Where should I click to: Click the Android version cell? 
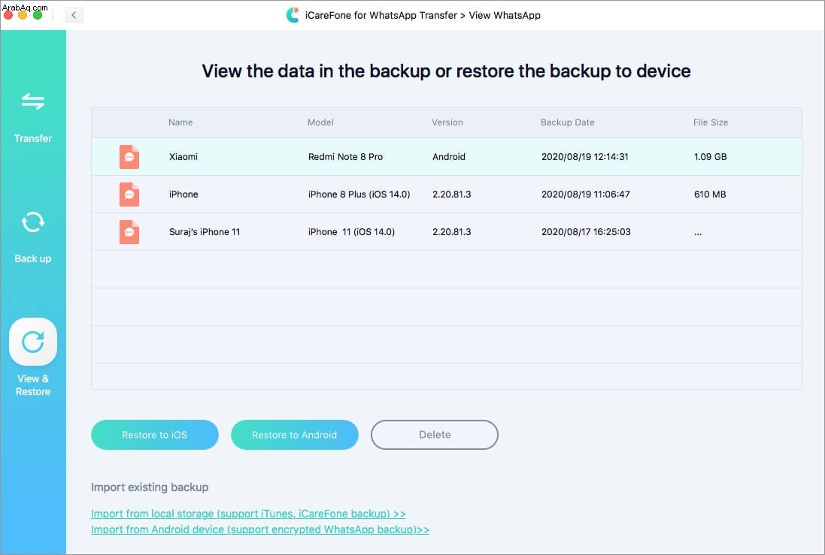click(449, 157)
